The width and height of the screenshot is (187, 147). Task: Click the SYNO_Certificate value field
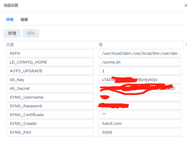139,115
